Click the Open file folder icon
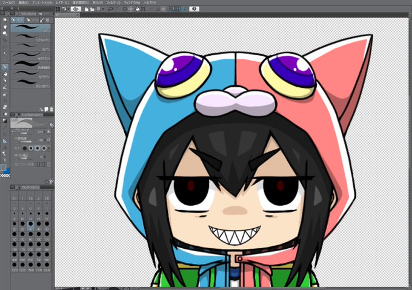The width and height of the screenshot is (412, 290). click(92, 9)
